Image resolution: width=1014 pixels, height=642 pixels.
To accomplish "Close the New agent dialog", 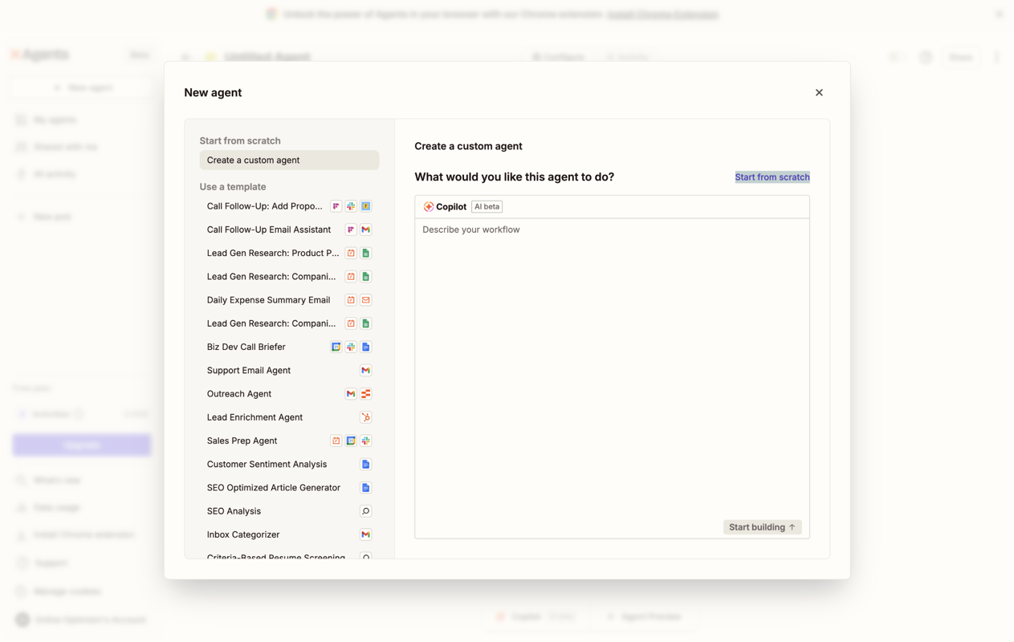I will click(819, 93).
